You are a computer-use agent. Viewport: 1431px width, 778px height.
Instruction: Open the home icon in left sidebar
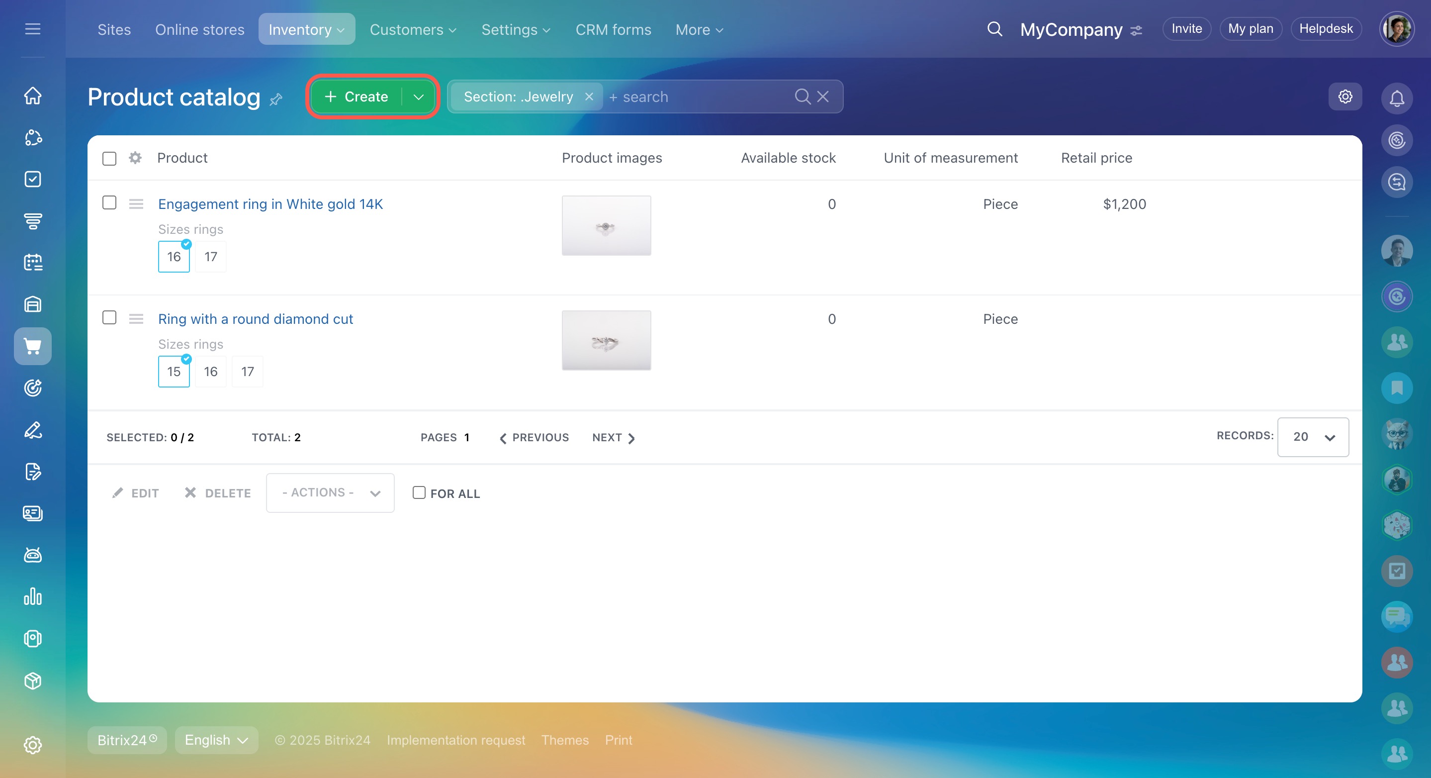tap(33, 96)
